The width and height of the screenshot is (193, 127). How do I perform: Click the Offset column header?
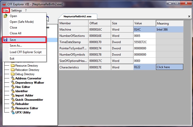[x=99, y=23]
